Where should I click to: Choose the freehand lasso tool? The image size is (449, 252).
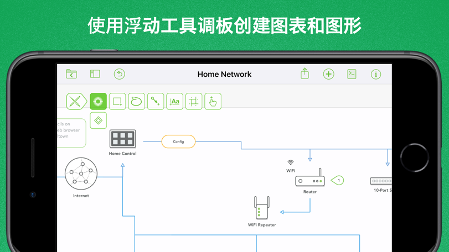click(x=136, y=101)
